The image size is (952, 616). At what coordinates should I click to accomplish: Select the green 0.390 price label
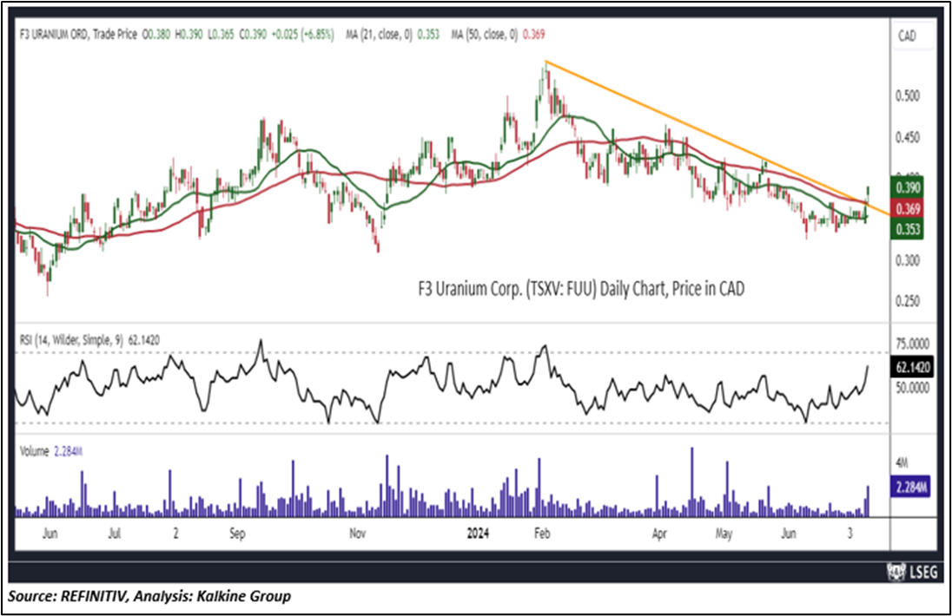pos(907,188)
